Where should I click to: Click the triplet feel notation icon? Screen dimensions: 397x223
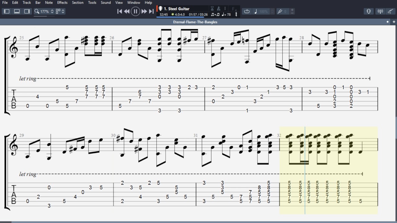click(x=215, y=15)
